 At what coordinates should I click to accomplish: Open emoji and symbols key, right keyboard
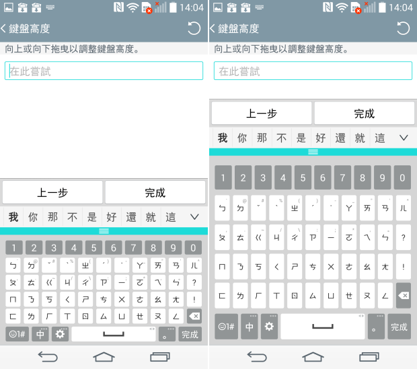tap(226, 326)
